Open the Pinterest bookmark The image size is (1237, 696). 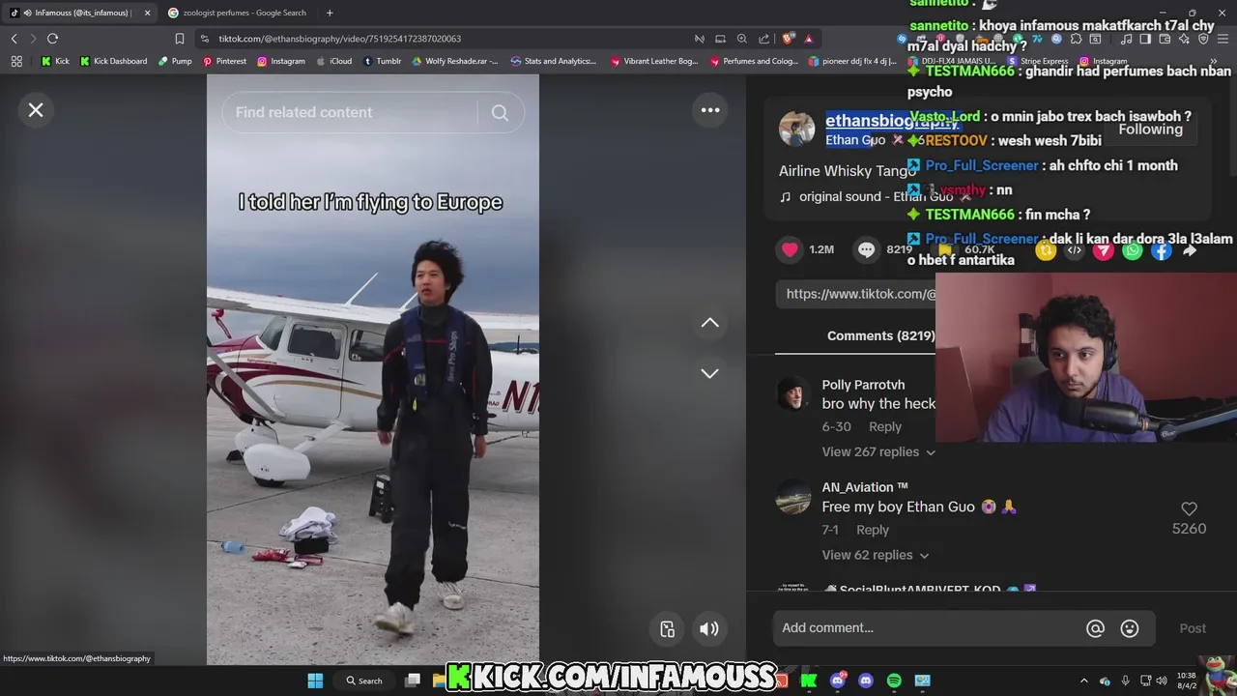(x=224, y=61)
